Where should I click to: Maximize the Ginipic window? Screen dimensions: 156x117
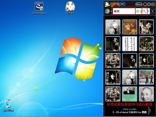click(149, 4)
